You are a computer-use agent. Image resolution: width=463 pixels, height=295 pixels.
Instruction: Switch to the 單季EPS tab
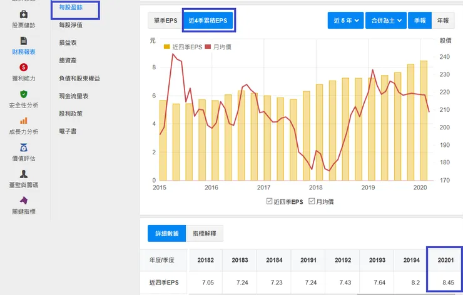tap(165, 21)
